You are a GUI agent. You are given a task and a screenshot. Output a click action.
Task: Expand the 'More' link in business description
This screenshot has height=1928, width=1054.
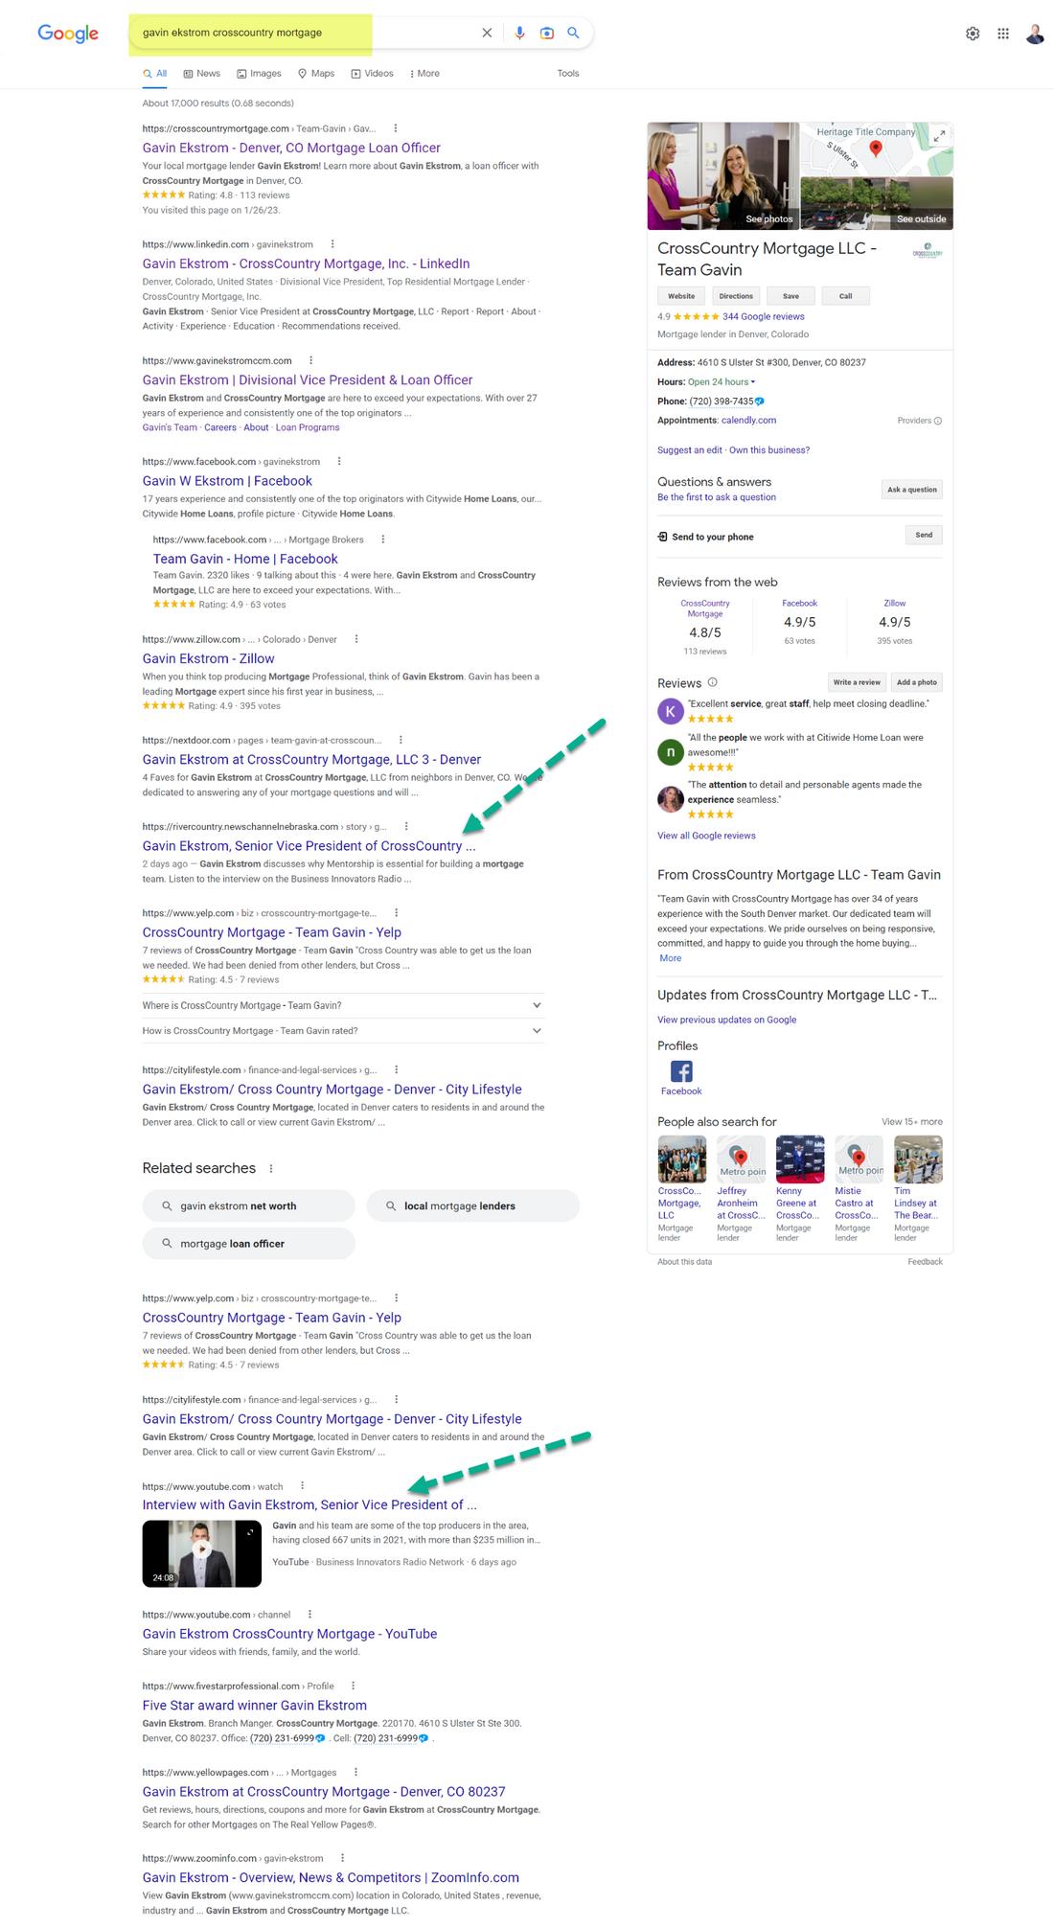pos(671,958)
